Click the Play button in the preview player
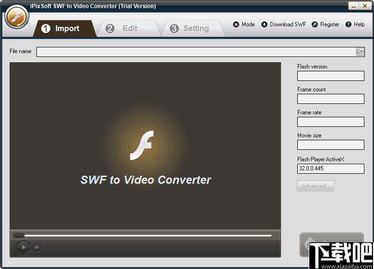374x269 pixels. coord(23,247)
